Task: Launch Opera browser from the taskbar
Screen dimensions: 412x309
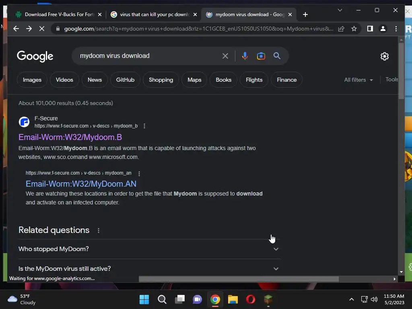Action: tap(250, 299)
